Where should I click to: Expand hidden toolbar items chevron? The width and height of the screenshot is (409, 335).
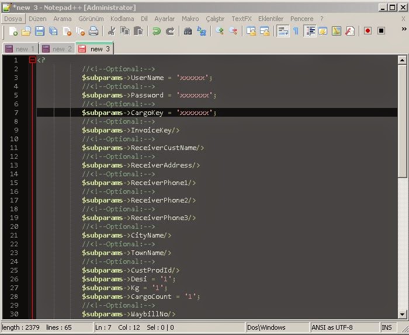point(404,29)
